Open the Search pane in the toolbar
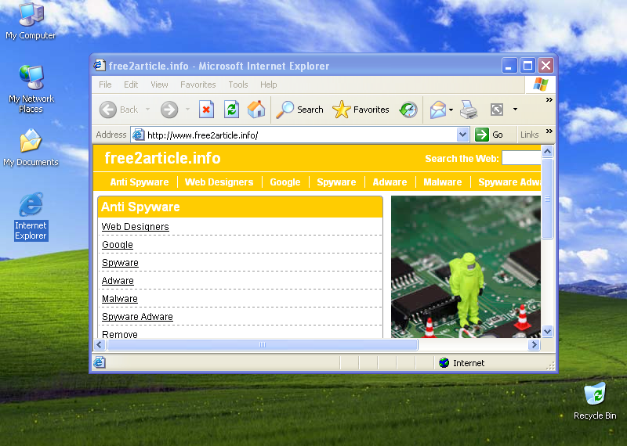 300,110
